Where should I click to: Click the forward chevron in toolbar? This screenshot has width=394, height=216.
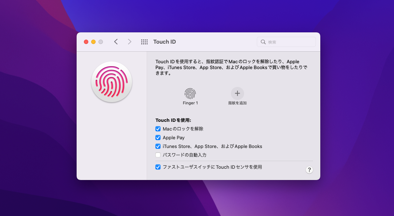coord(130,42)
